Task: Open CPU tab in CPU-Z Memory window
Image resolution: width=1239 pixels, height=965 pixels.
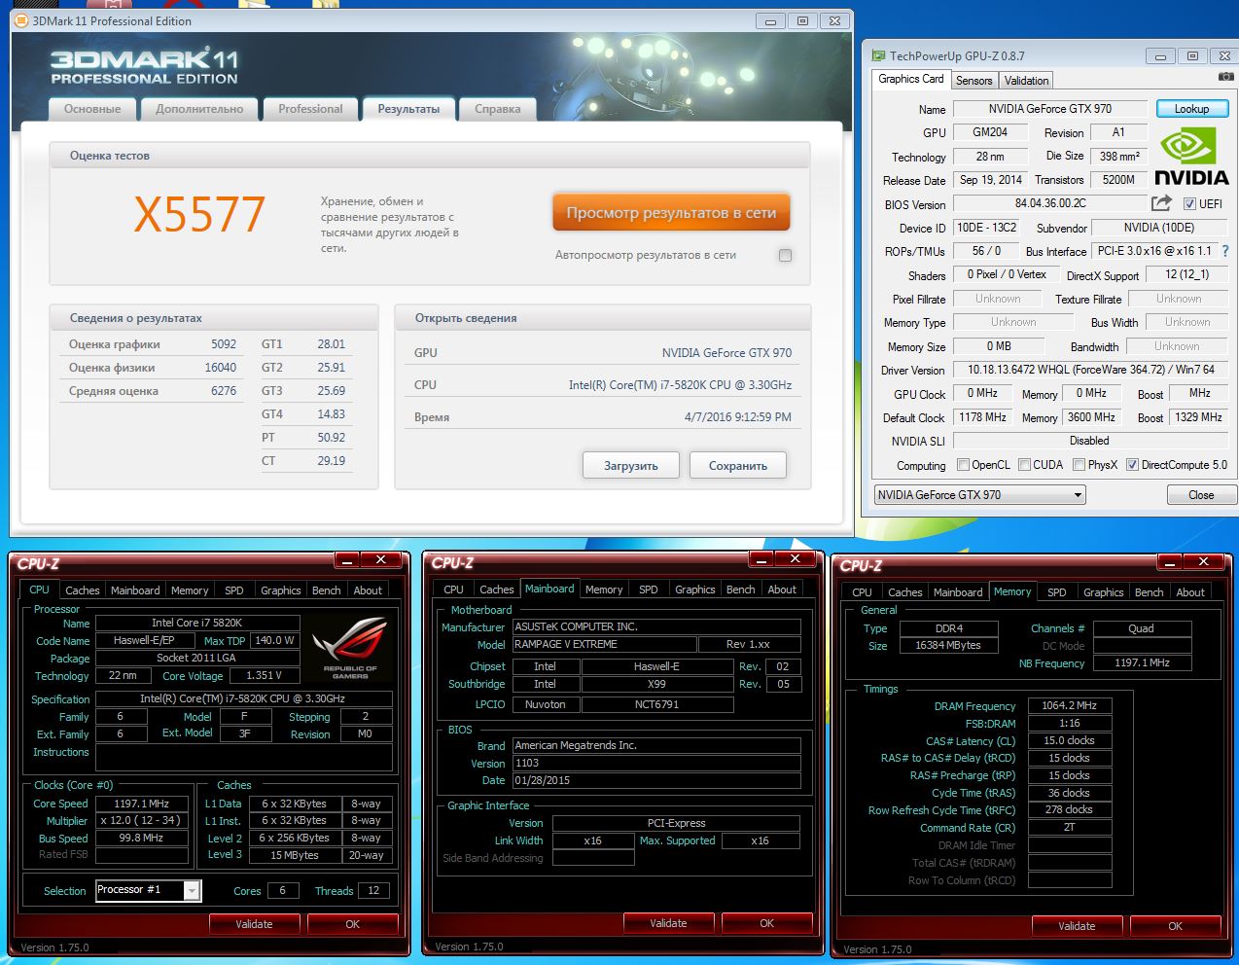Action: pyautogui.click(x=862, y=592)
